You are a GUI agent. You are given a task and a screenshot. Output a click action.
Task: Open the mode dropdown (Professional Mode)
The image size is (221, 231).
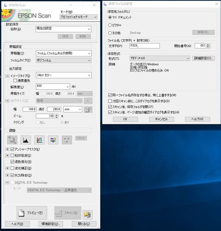79,17
